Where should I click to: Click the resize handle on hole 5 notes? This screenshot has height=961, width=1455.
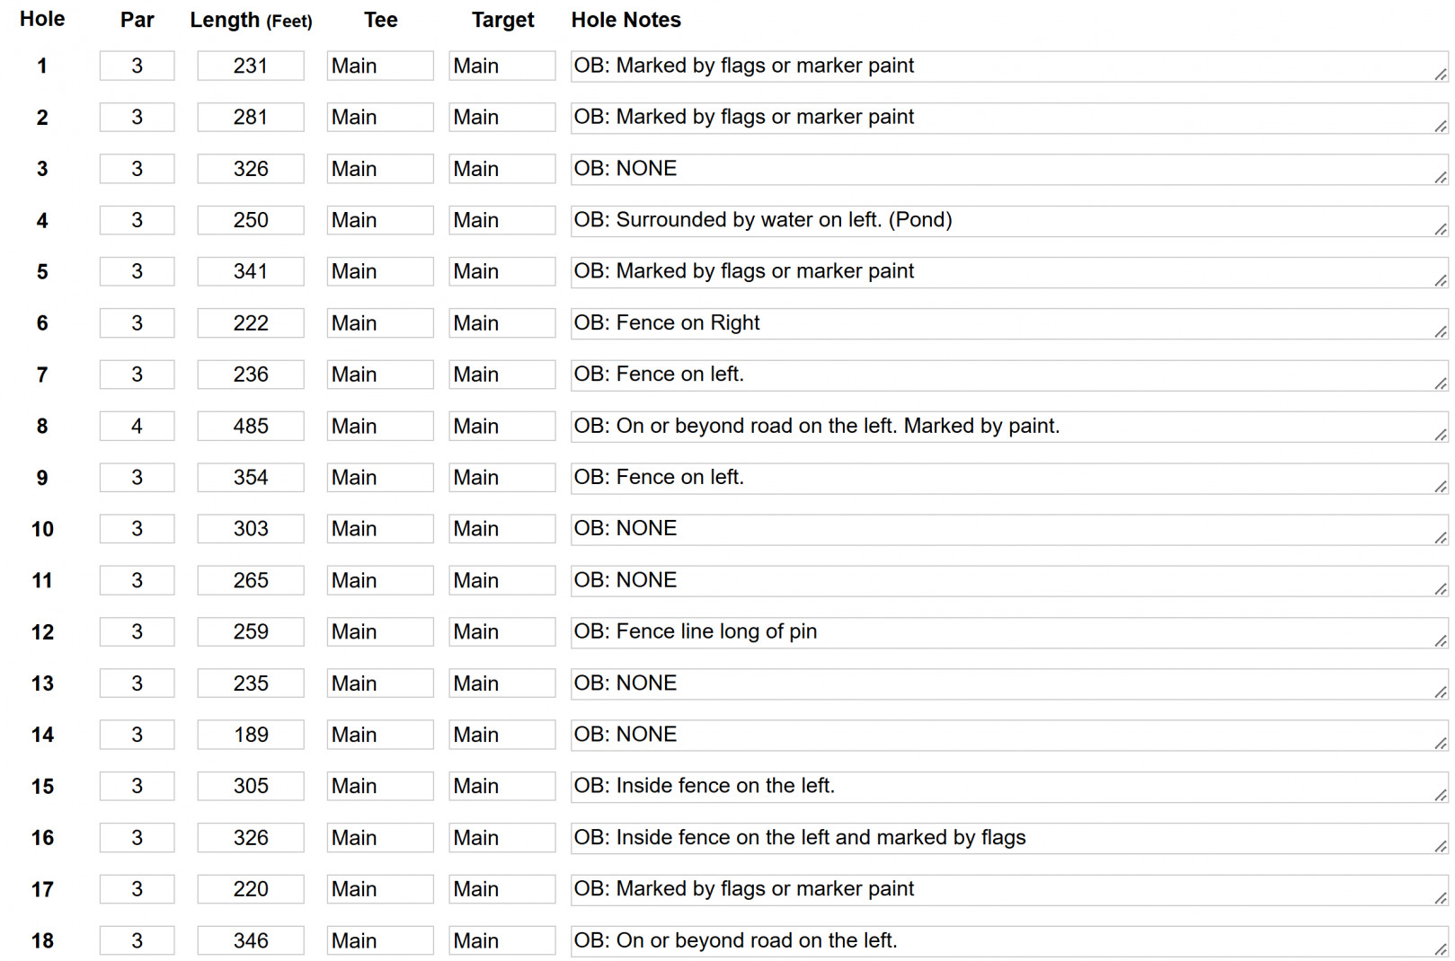point(1441,280)
